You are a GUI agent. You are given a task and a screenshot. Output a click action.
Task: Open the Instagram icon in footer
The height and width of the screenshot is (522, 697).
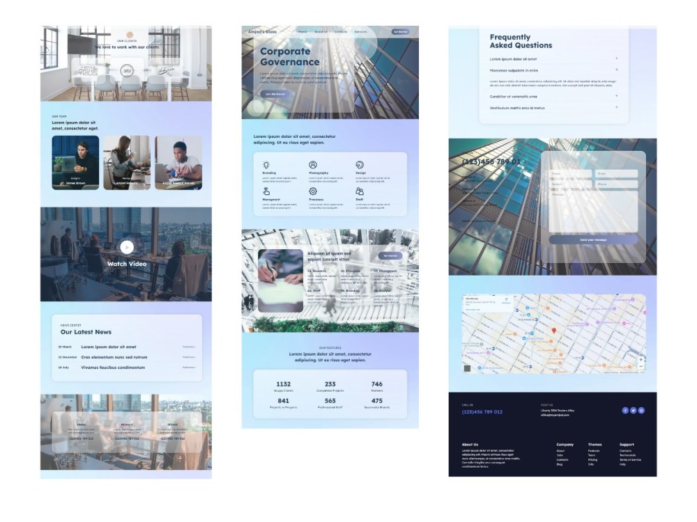[x=641, y=411]
